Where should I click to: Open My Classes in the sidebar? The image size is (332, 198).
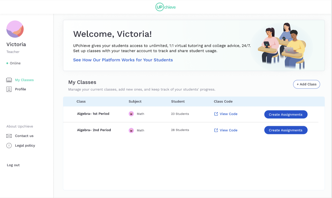(x=24, y=80)
